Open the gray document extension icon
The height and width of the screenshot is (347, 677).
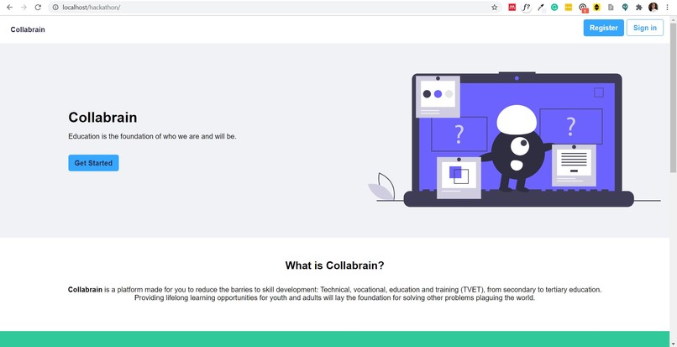pyautogui.click(x=611, y=8)
